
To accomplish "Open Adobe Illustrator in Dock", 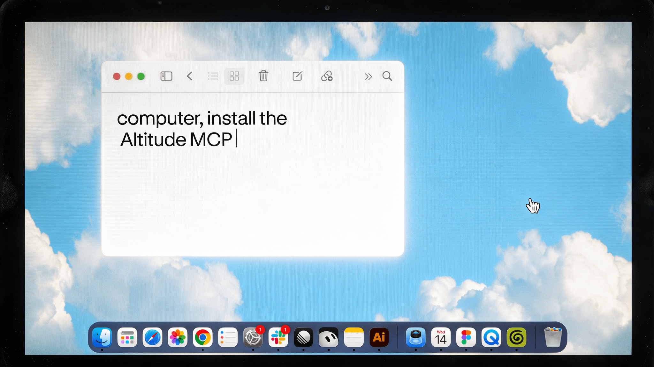I will (x=379, y=337).
